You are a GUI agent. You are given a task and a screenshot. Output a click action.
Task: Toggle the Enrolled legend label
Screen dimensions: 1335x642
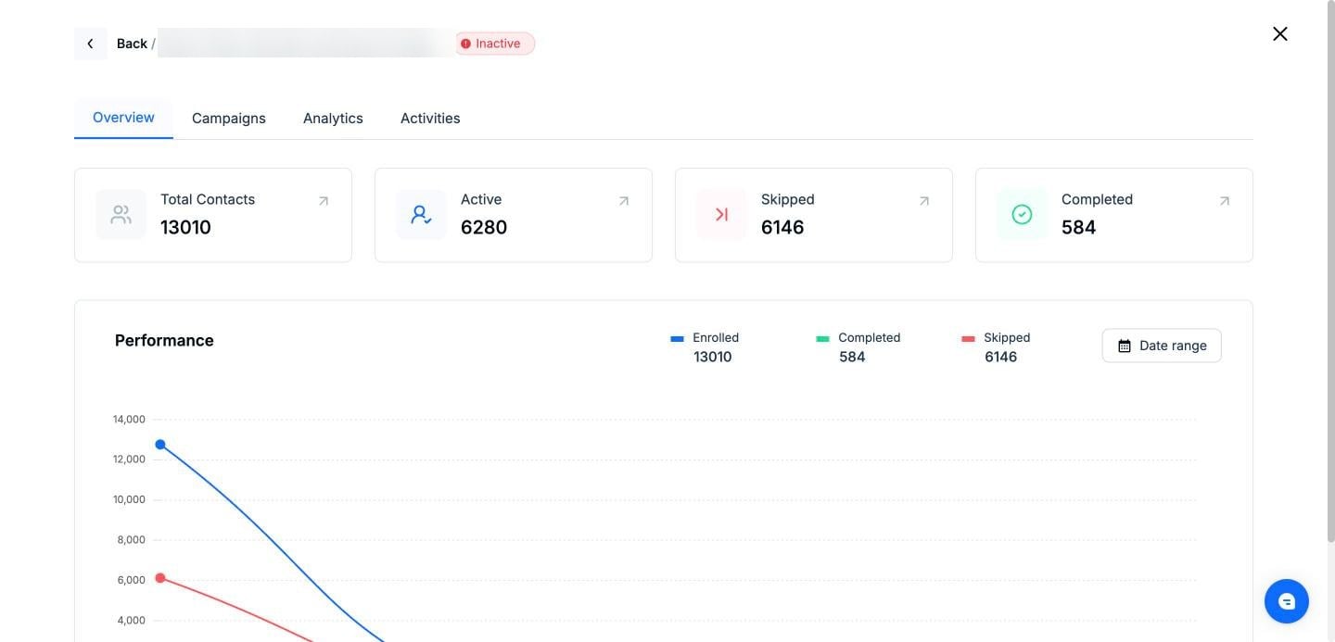[x=716, y=338]
